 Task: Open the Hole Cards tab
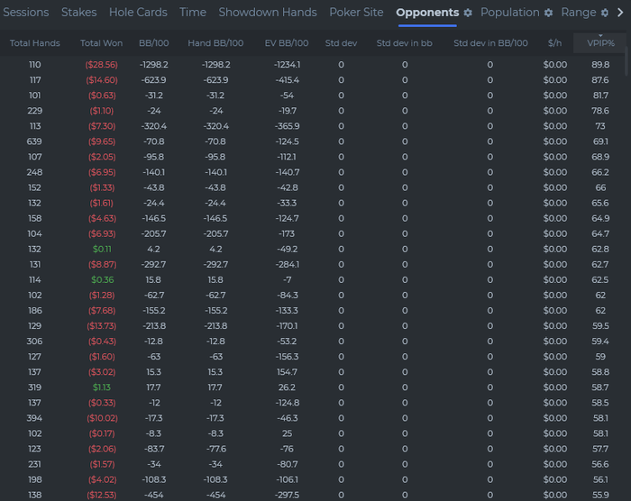(x=138, y=13)
